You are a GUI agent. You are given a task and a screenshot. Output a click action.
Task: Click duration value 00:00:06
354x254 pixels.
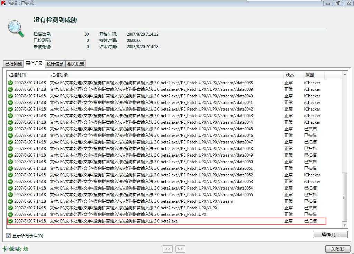pyautogui.click(x=134, y=41)
